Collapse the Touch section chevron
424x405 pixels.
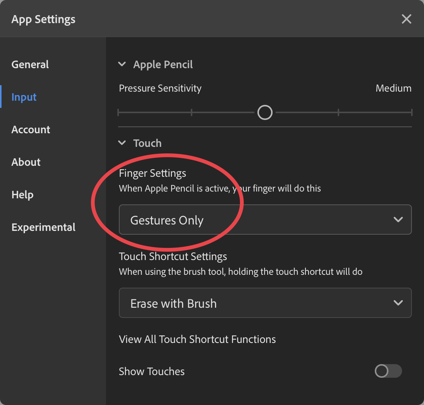pos(122,143)
